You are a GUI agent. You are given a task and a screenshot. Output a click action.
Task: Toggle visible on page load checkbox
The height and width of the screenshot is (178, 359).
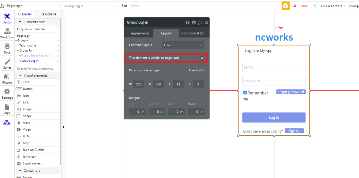202,58
